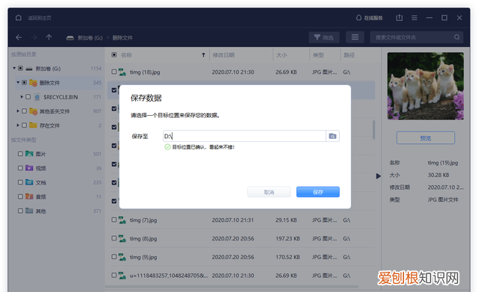Toggle the $RECYCLE.BIN checkbox
478x292 pixels.
tap(28, 97)
